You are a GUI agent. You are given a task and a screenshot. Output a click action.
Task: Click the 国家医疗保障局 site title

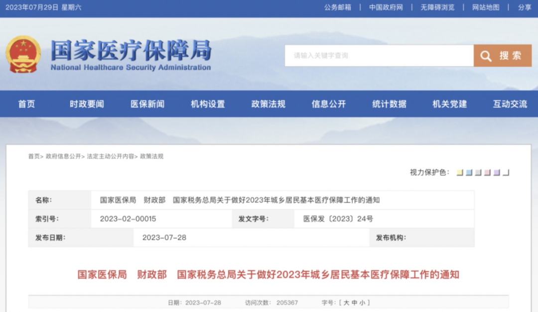click(131, 50)
